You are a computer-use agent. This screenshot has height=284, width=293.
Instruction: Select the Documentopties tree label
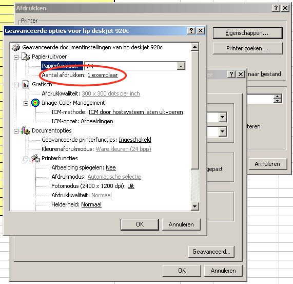coord(52,130)
